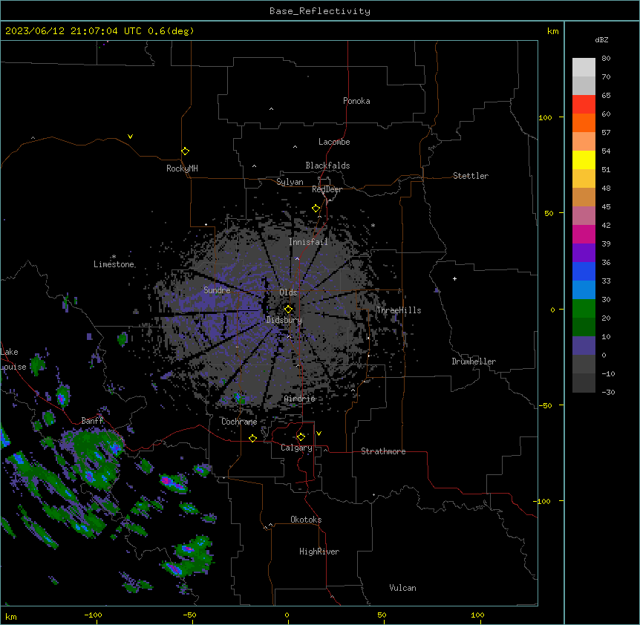Pick the dark green 10-20 dBZ legend swatch
The image size is (640, 625).
pos(584,327)
